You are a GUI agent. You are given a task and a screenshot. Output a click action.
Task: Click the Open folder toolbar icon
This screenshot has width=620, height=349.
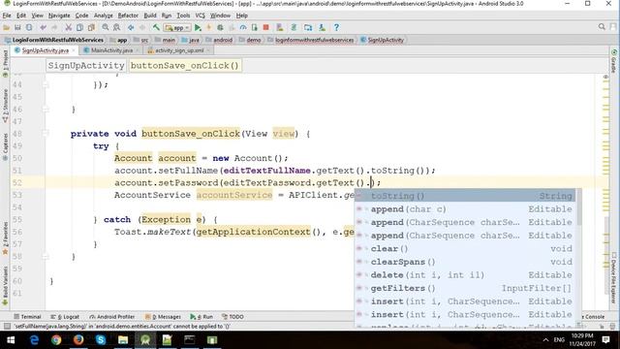[x=6, y=28]
